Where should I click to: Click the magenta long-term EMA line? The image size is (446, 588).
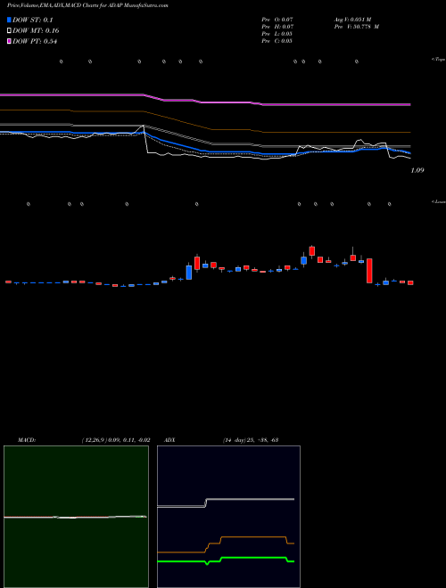pyautogui.click(x=205, y=102)
